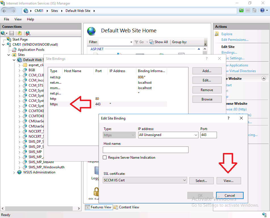This screenshot has width=270, height=218.
Task: Click the Select... certificate button
Action: 201,181
